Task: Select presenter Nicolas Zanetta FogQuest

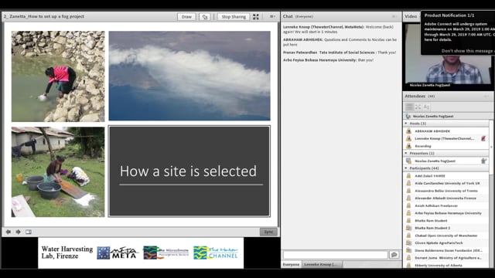Action: point(446,161)
